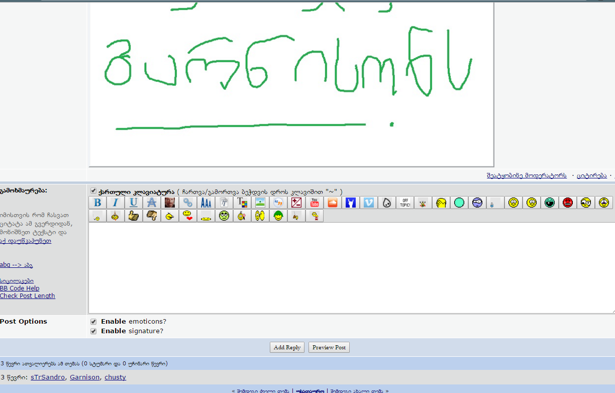Image resolution: width=615 pixels, height=393 pixels.
Task: Click the blue Myvideo icon
Action: 351,203
